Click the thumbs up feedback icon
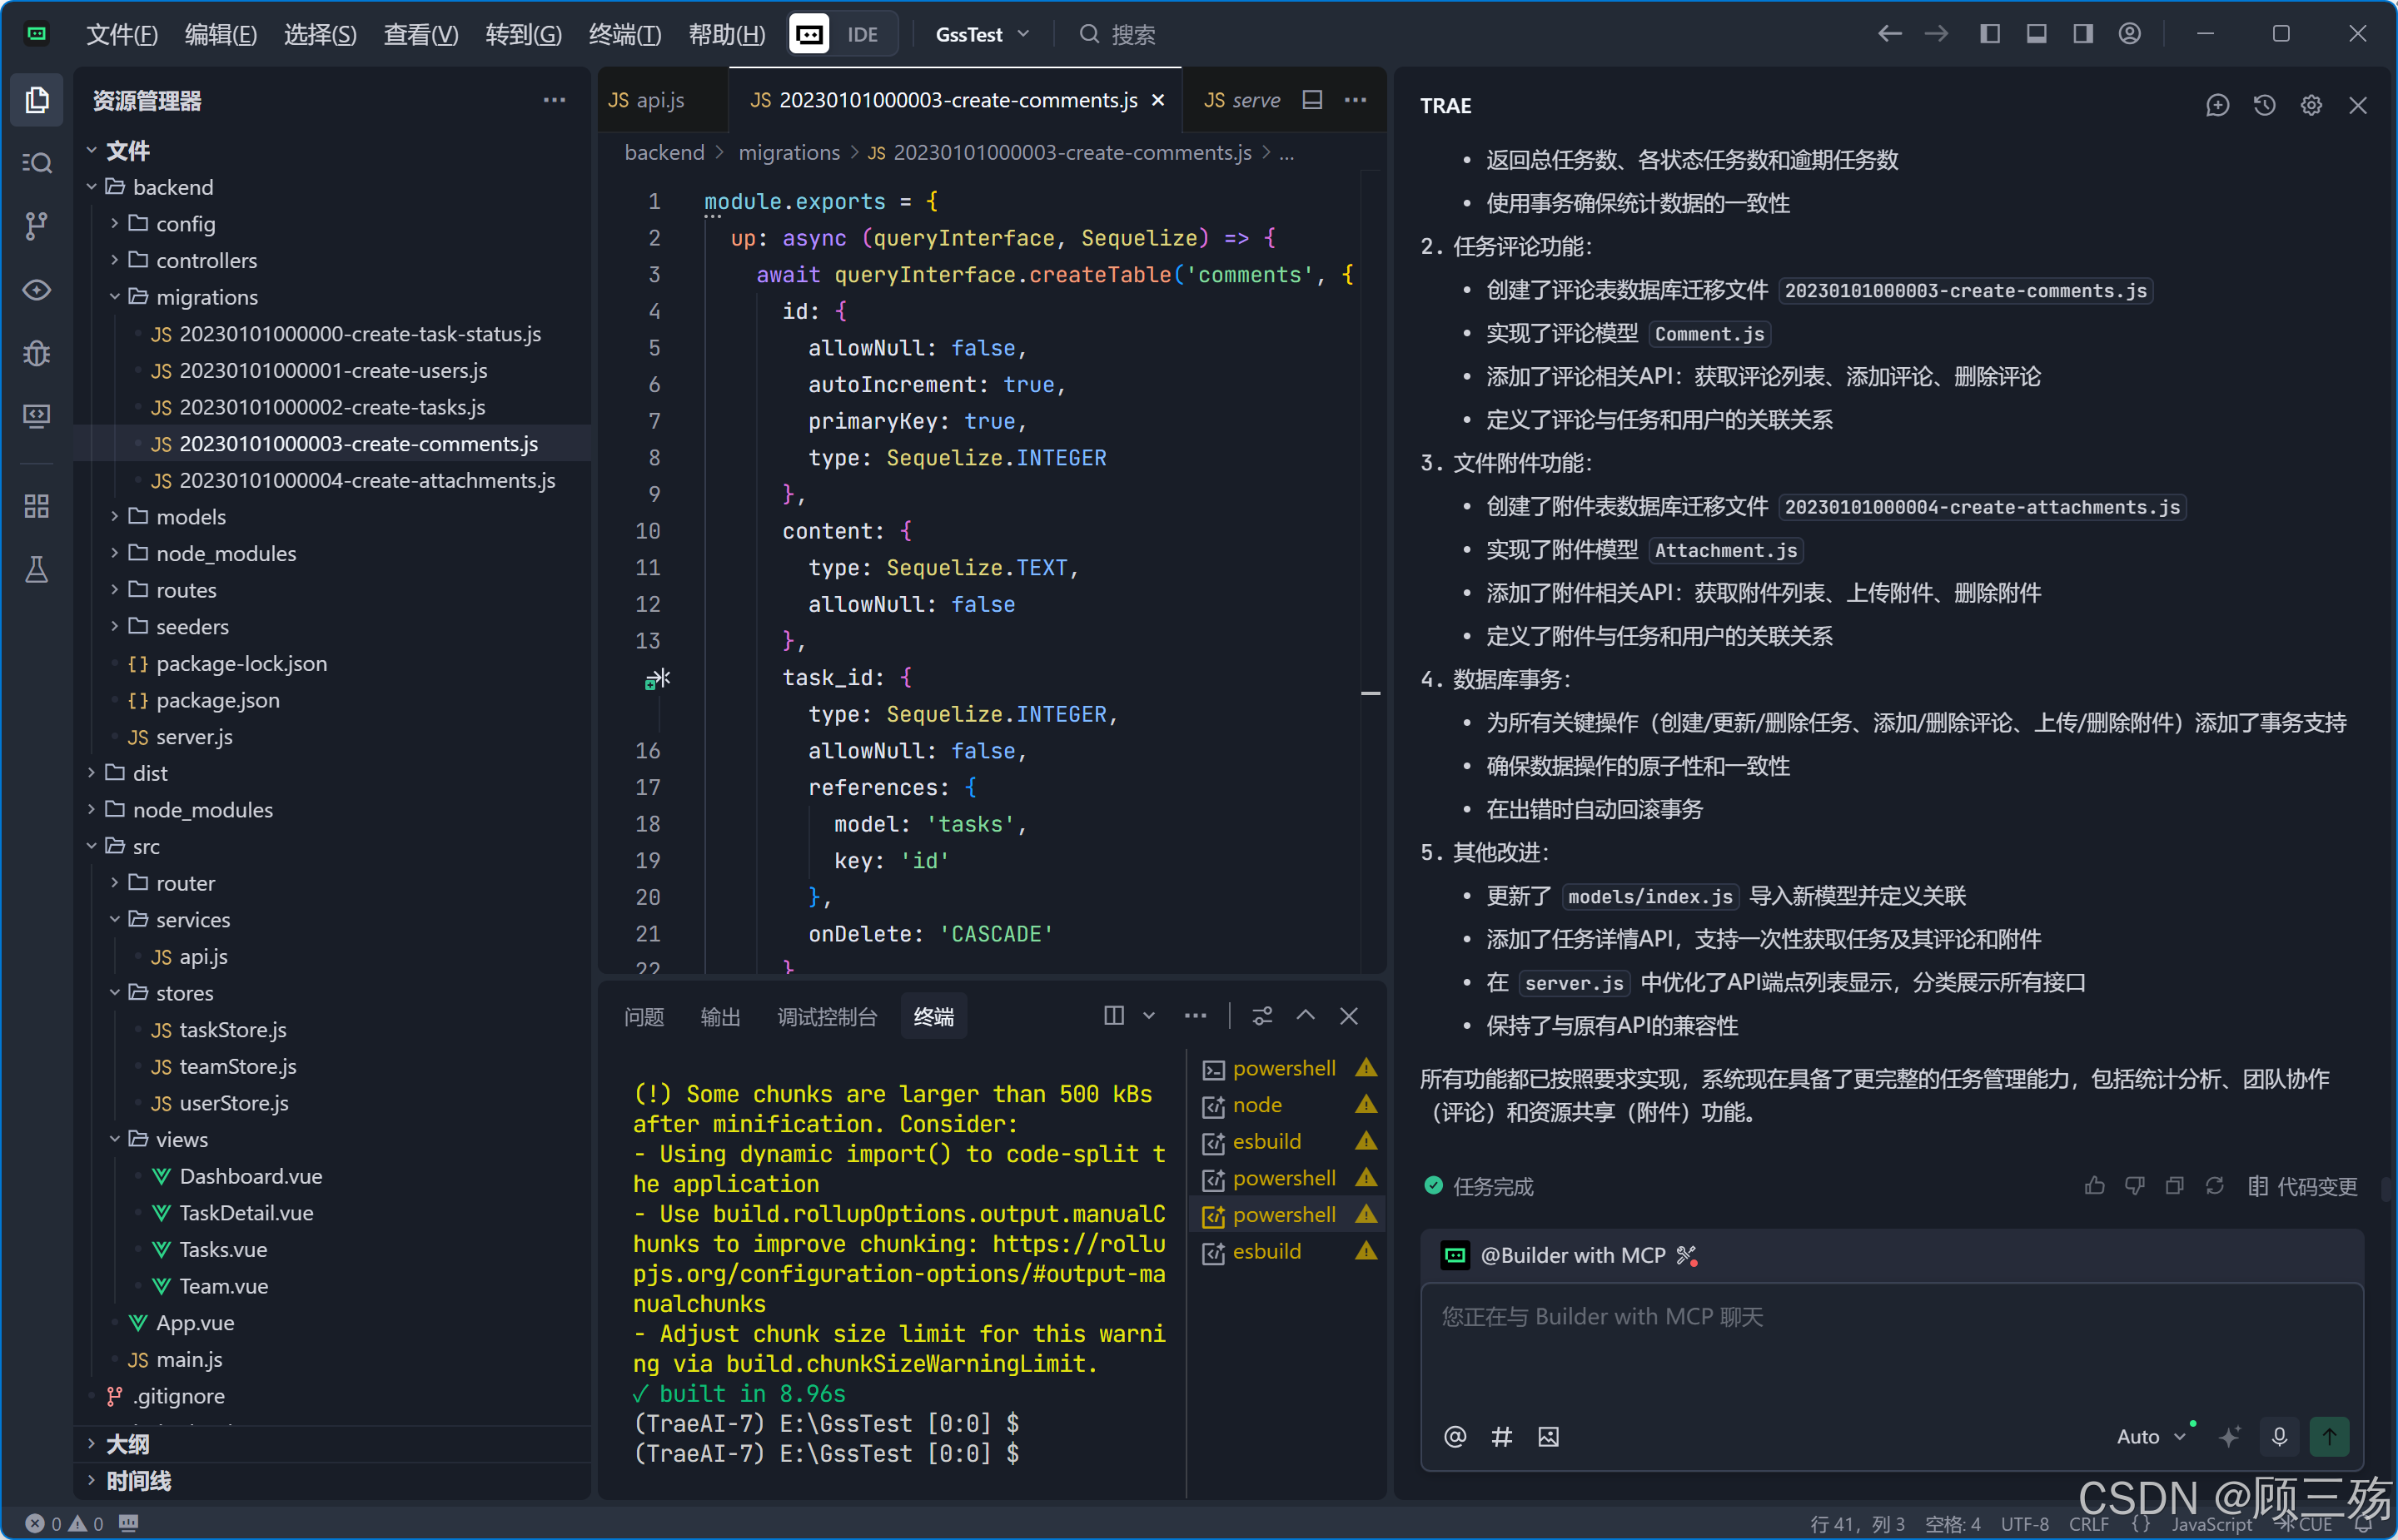This screenshot has width=2398, height=1540. point(2094,1186)
